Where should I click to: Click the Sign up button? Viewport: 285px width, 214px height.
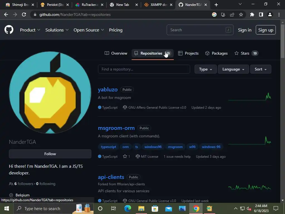(266, 30)
